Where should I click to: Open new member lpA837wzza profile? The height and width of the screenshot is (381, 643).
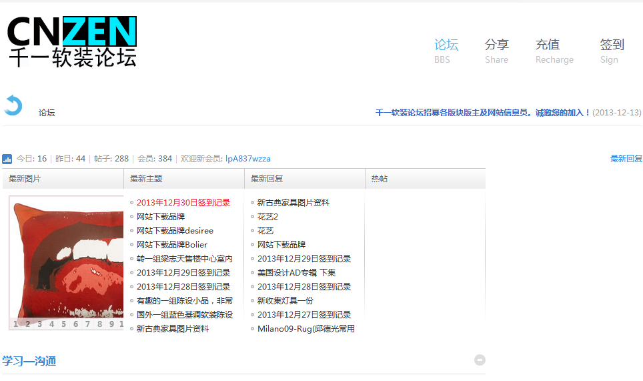(x=247, y=159)
